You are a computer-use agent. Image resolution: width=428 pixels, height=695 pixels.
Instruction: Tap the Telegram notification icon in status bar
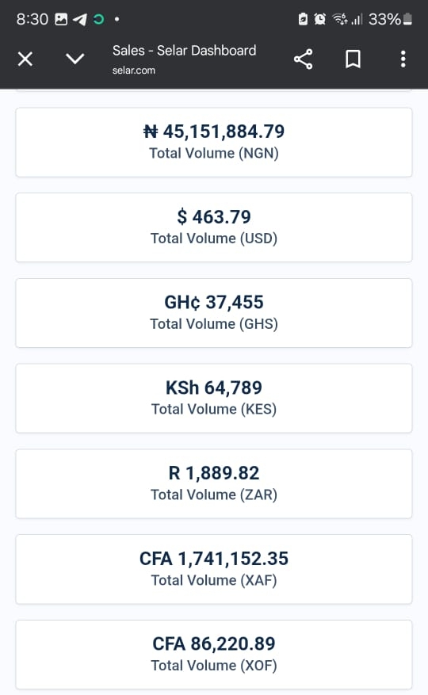pos(80,19)
